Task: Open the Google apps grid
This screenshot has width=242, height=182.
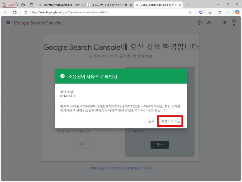Action: click(224, 23)
